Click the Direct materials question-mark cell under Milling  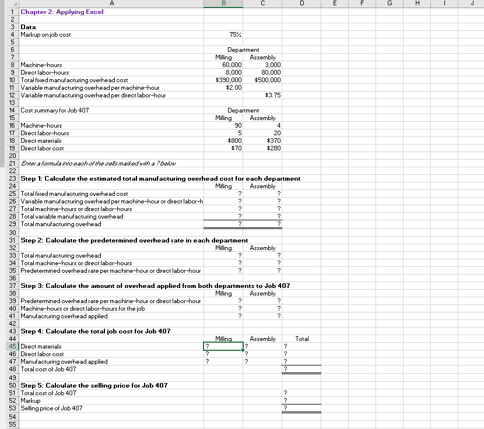point(223,346)
